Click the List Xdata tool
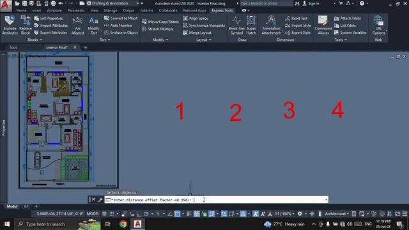Image resolution: width=409 pixels, height=230 pixels. pos(345,26)
